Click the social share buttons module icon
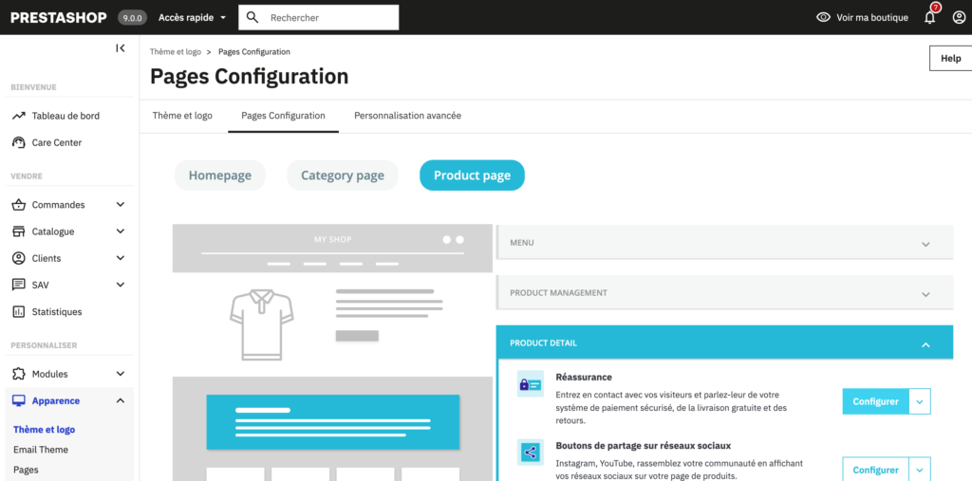Viewport: 972px width, 481px height. click(x=531, y=453)
